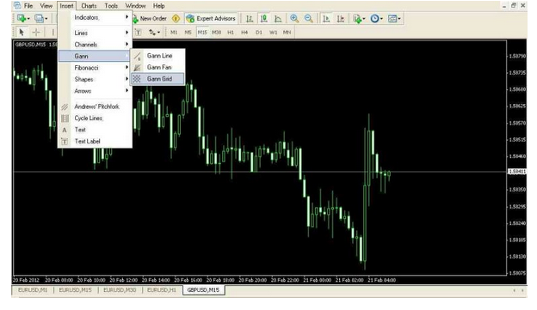
Task: Click the Zoom Out magnifier icon
Action: [308, 18]
